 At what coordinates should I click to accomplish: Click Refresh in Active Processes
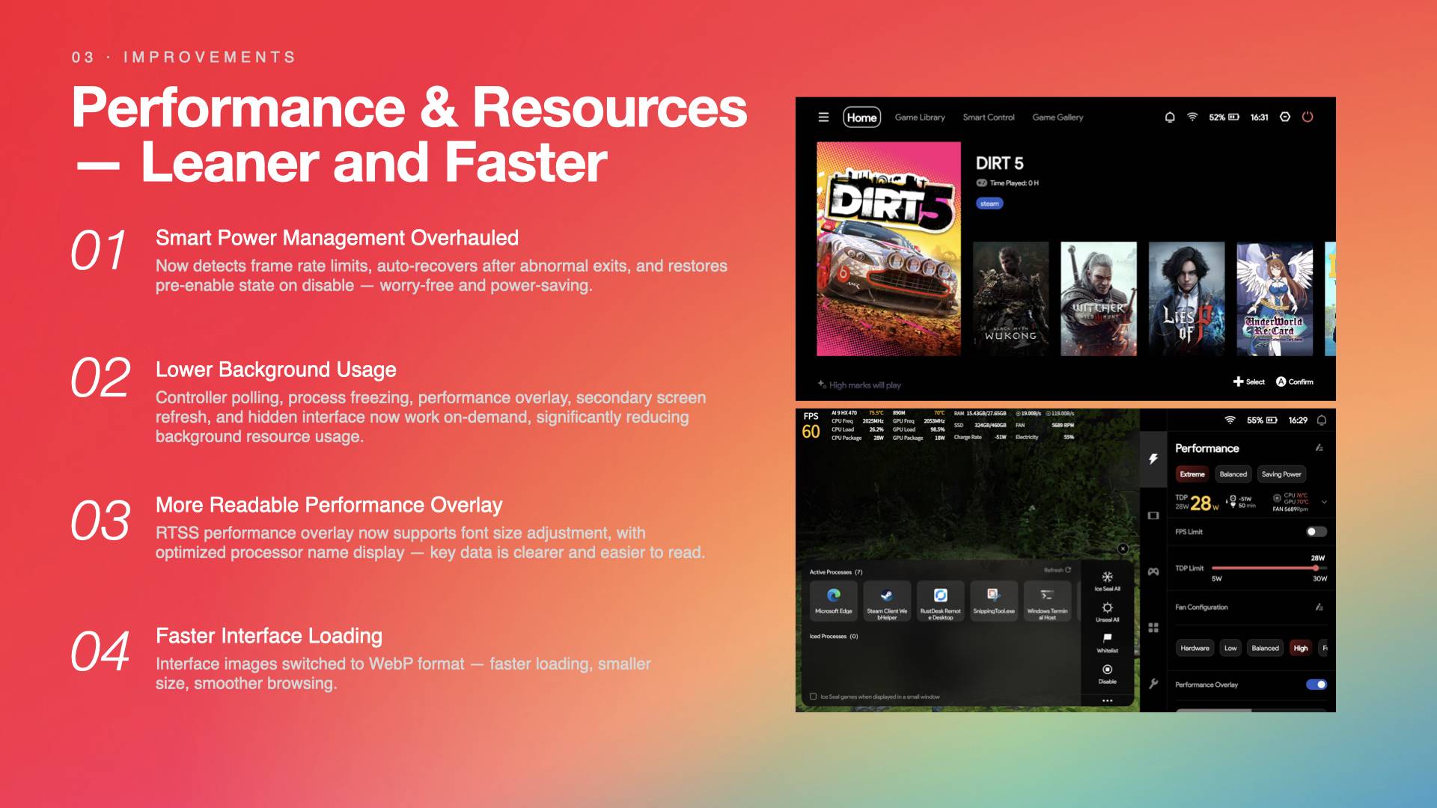point(1058,570)
